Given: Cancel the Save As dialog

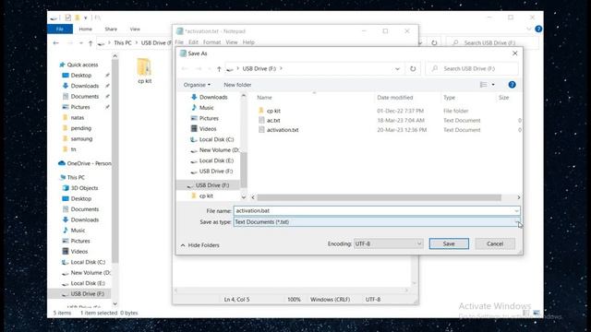Looking at the screenshot, I should coord(495,243).
